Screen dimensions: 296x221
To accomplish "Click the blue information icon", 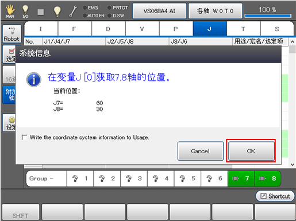I will point(34,79).
